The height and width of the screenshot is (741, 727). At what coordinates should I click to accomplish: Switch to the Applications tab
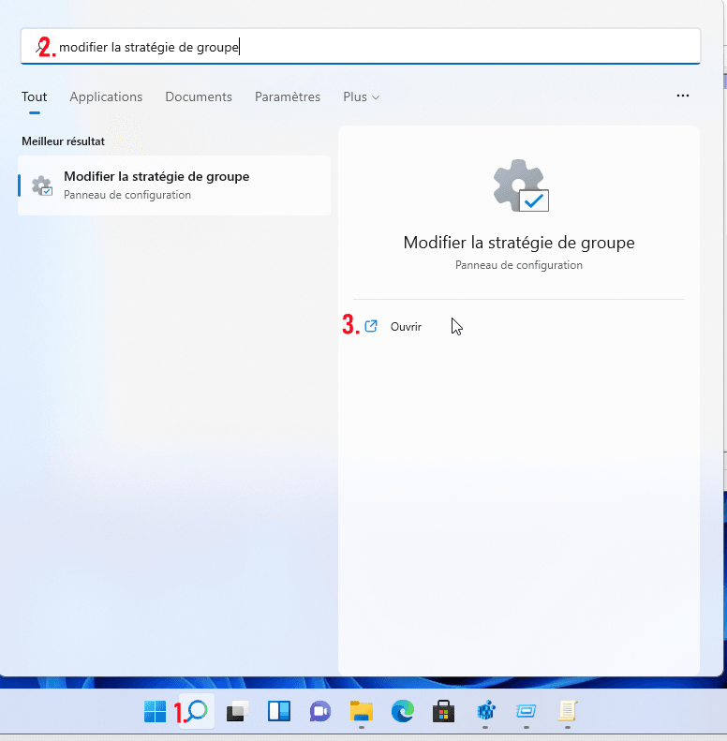coord(106,96)
